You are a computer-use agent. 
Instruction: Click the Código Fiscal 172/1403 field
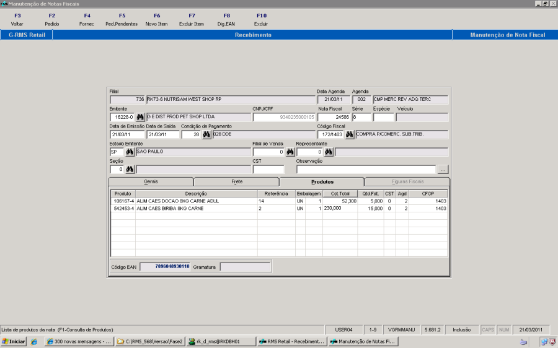tap(330, 134)
